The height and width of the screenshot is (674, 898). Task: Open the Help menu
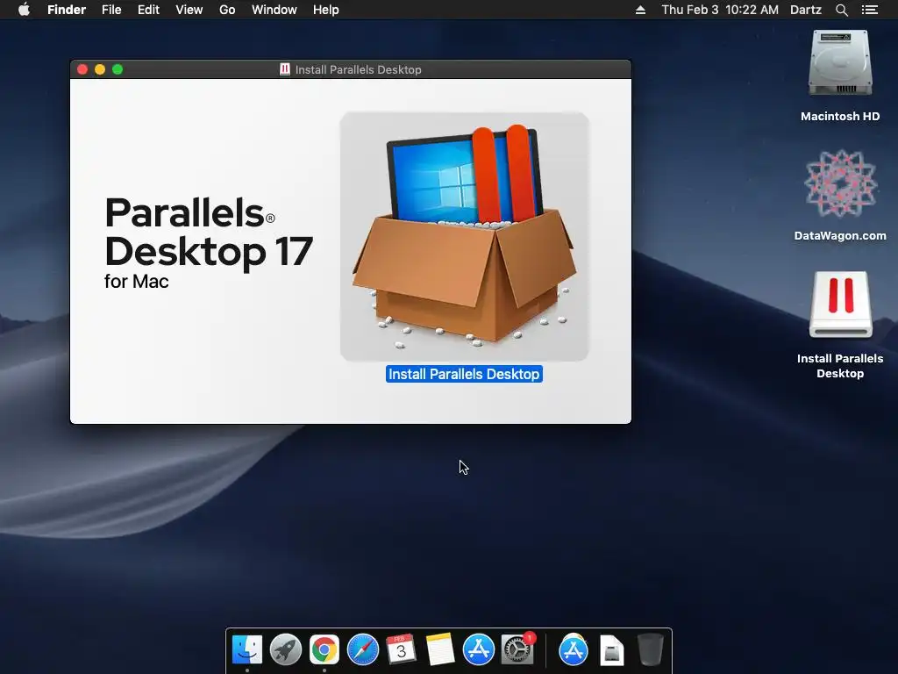pos(326,10)
